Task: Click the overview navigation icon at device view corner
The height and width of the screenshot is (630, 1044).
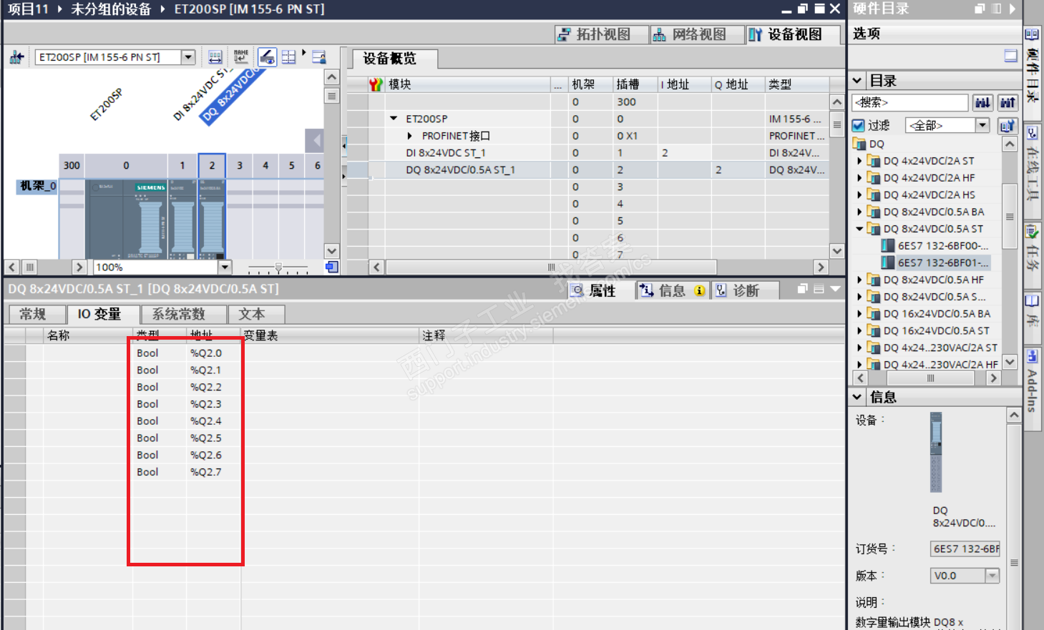Action: click(x=331, y=267)
